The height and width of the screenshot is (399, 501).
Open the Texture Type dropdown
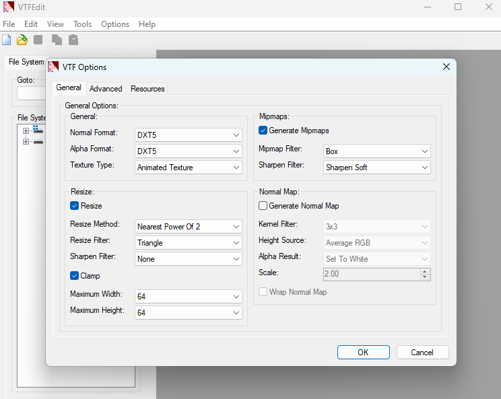188,168
